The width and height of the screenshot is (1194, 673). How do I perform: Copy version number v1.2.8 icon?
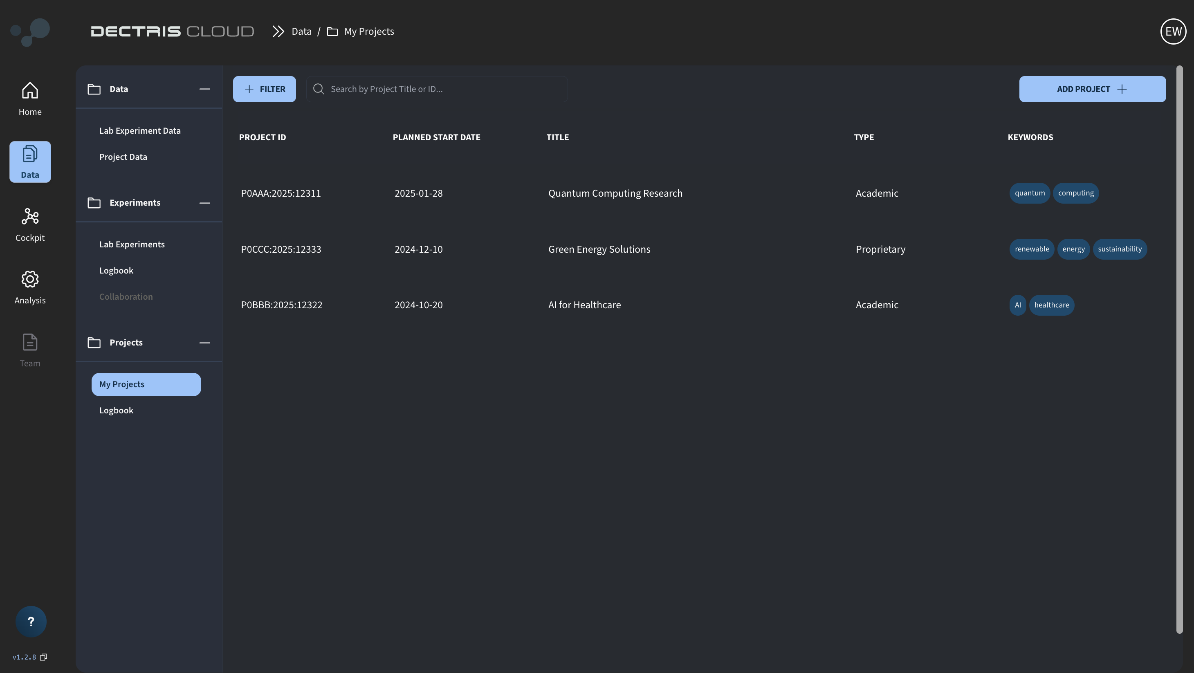[44, 657]
